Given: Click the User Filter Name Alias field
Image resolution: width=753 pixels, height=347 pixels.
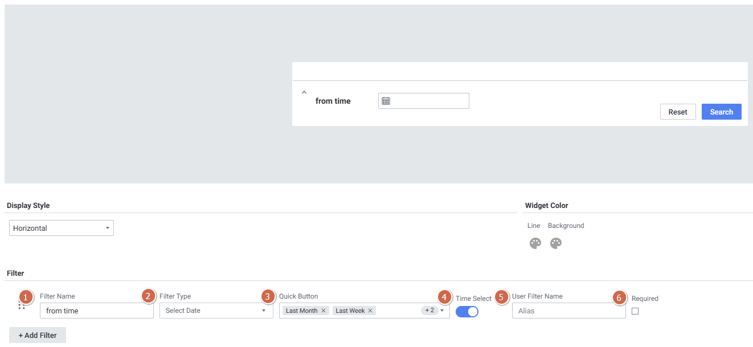Looking at the screenshot, I should click(568, 311).
